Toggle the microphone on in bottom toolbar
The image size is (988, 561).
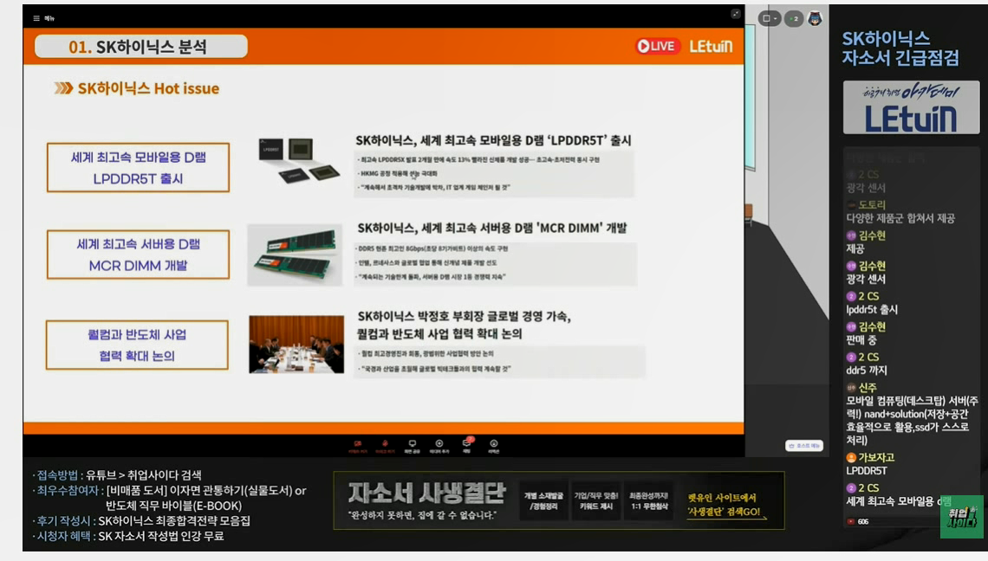click(385, 447)
